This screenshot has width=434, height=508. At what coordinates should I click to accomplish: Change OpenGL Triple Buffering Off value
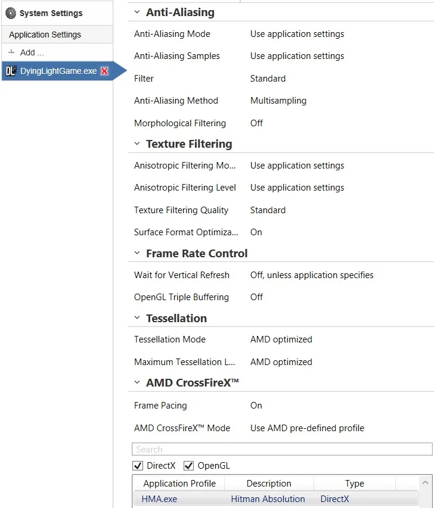click(256, 297)
